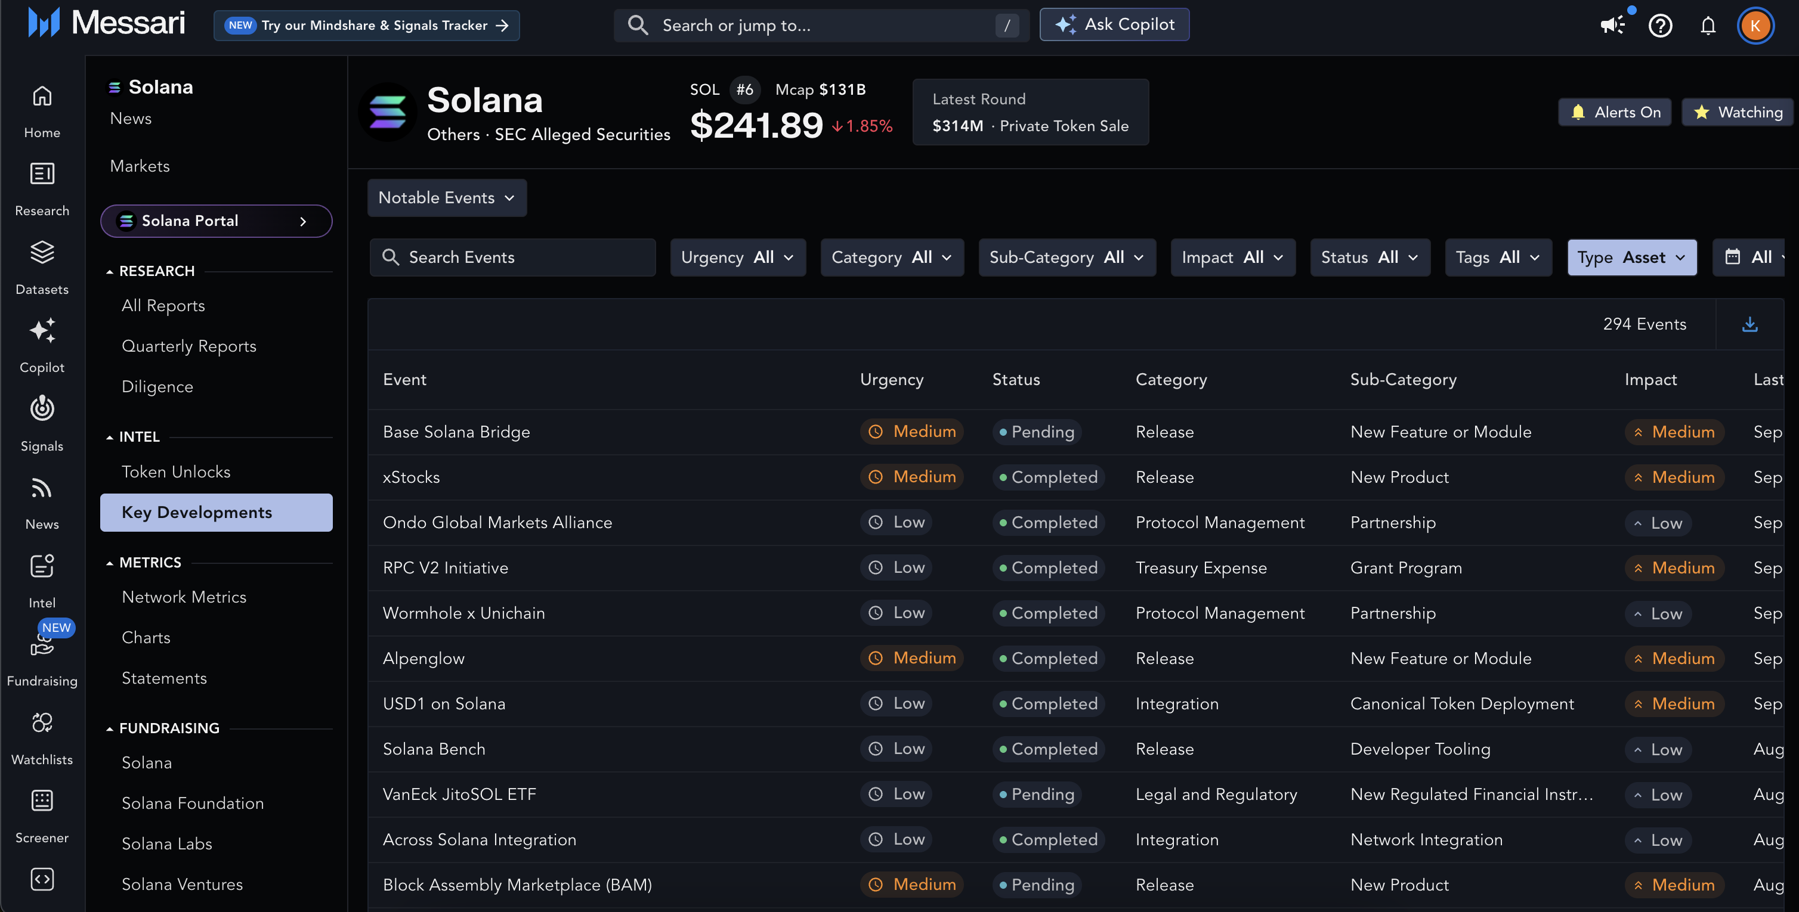
Task: Click the Latest Round $314M card
Action: click(1030, 111)
